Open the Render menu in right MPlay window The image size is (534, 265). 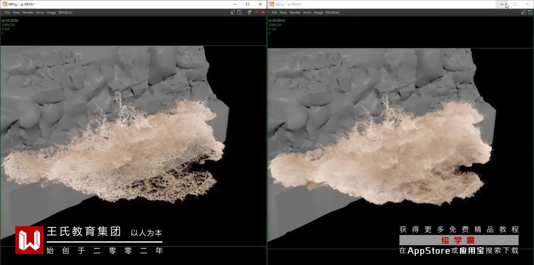tap(295, 12)
